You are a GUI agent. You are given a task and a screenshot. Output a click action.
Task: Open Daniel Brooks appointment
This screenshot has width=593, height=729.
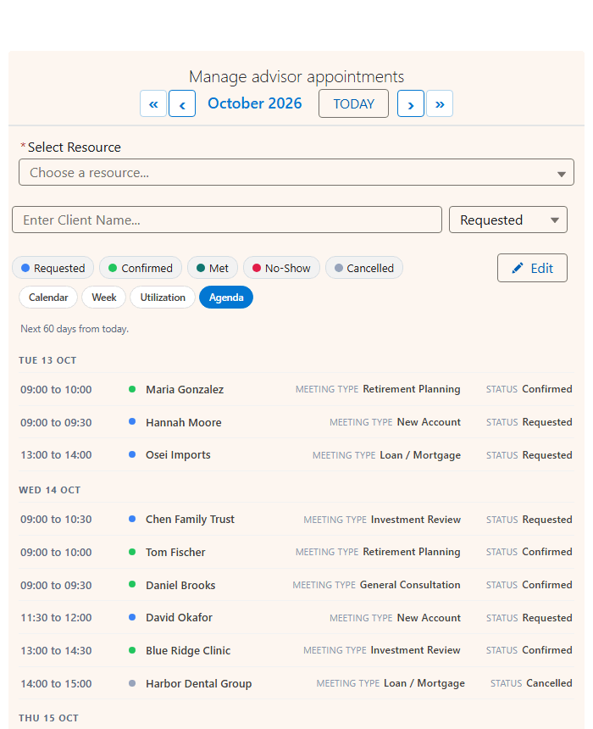click(296, 585)
